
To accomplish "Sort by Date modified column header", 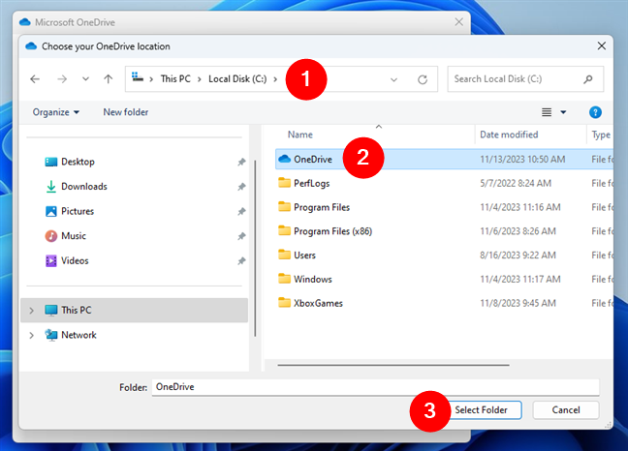I will 509,135.
